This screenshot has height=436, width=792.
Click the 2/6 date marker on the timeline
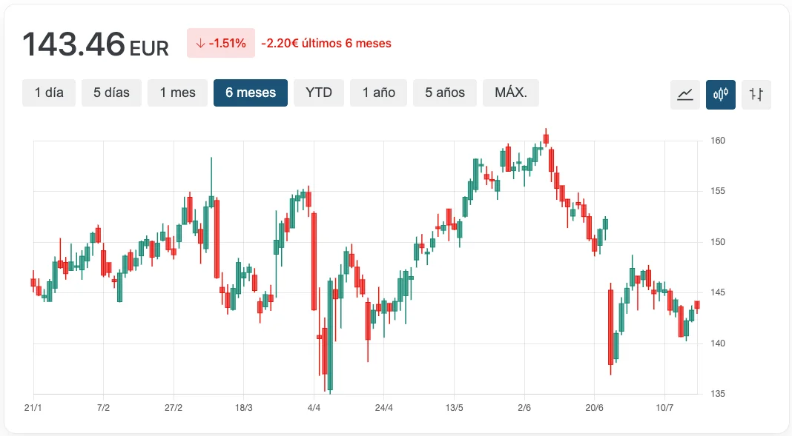coord(524,408)
